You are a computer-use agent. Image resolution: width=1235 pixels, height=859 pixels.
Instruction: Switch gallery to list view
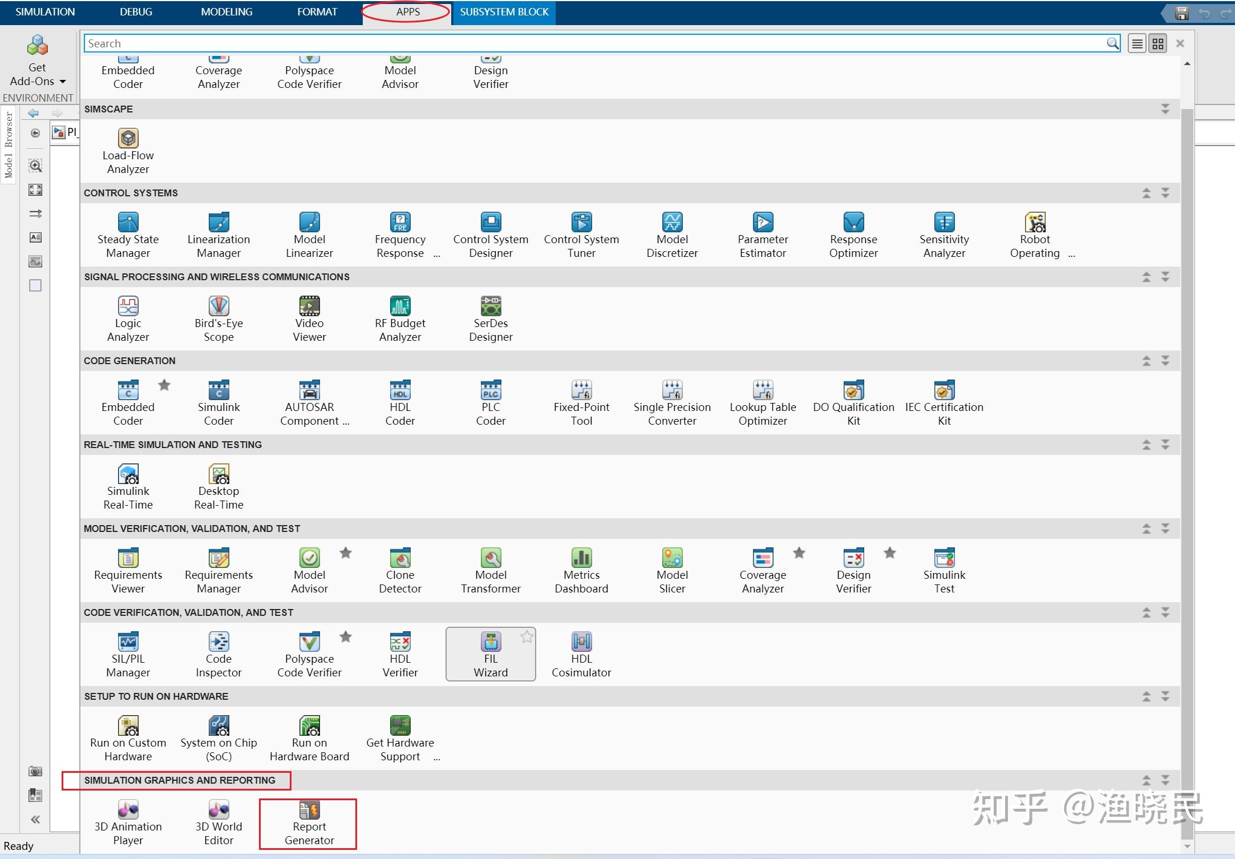point(1137,43)
